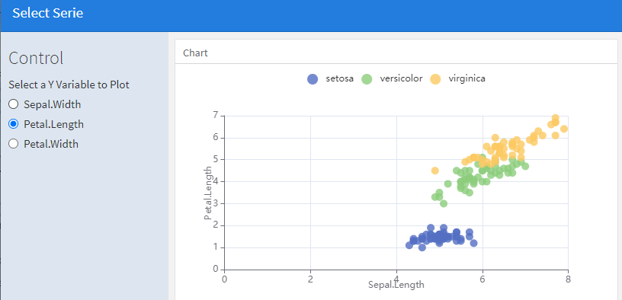Click the rightmost virginica data point
This screenshot has width=622, height=300.
point(564,129)
